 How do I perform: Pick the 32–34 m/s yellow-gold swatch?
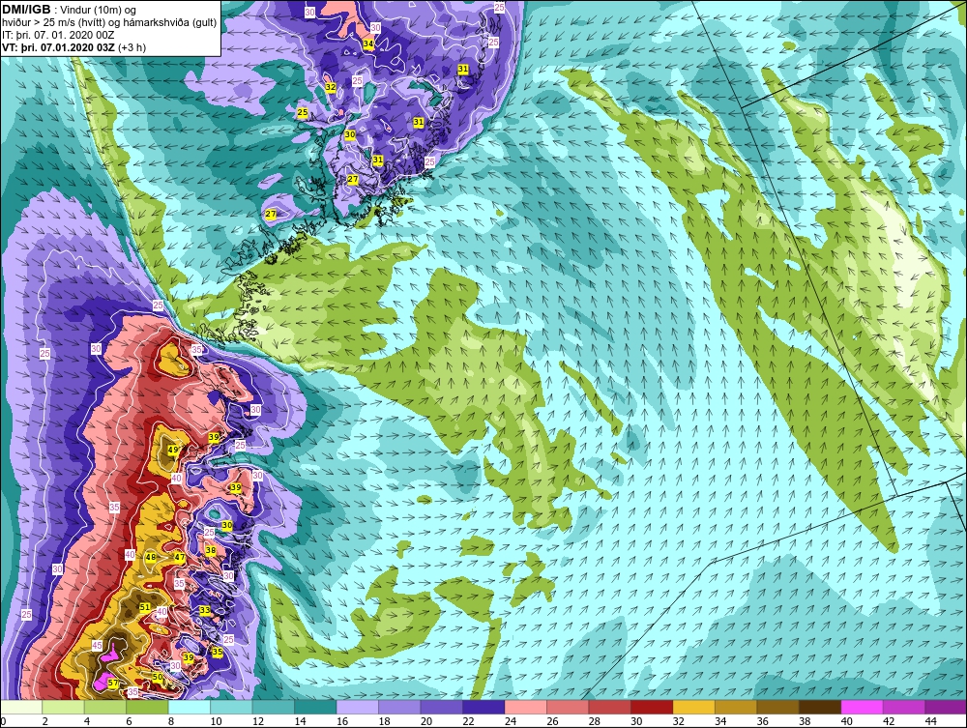pos(693,707)
